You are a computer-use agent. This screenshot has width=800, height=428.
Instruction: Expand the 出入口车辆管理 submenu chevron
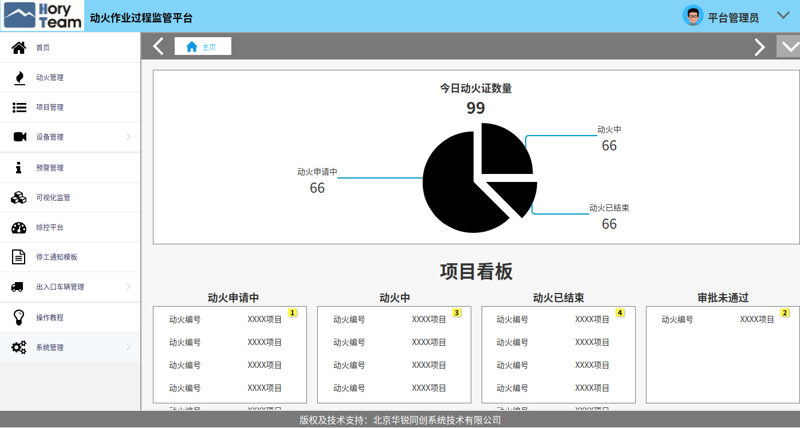point(128,287)
